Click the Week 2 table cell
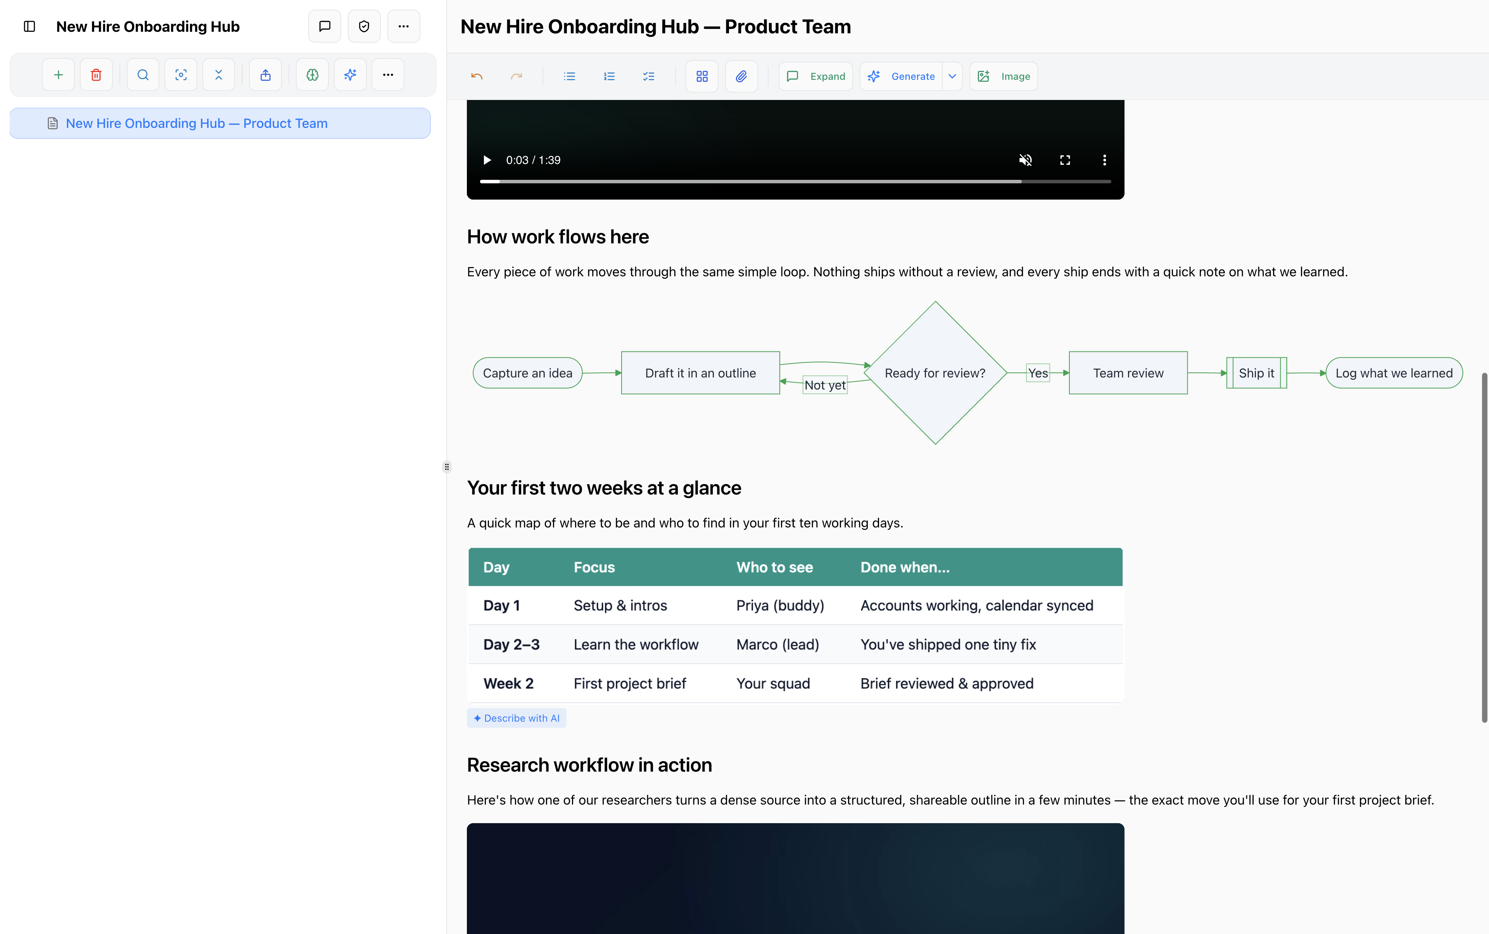 [x=508, y=683]
